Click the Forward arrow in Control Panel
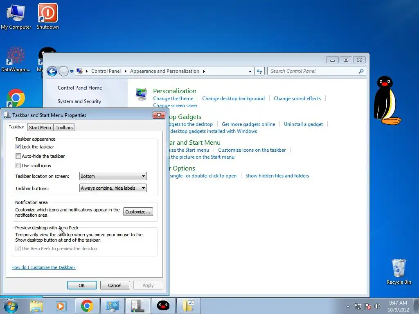This screenshot has height=314, width=419. tap(63, 71)
